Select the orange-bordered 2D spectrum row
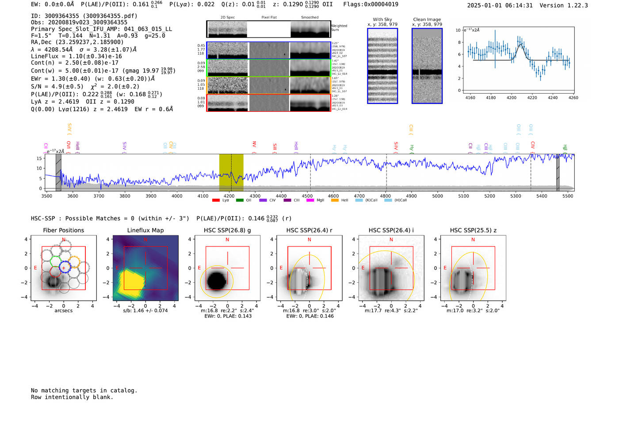 268,85
